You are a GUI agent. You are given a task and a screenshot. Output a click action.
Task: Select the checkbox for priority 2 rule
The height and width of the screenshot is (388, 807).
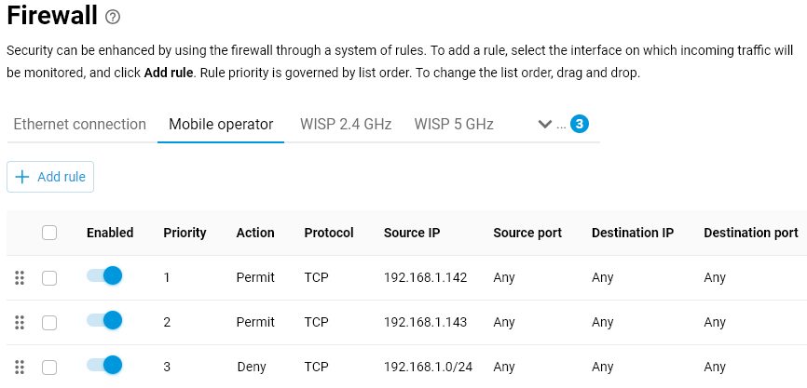tap(49, 322)
